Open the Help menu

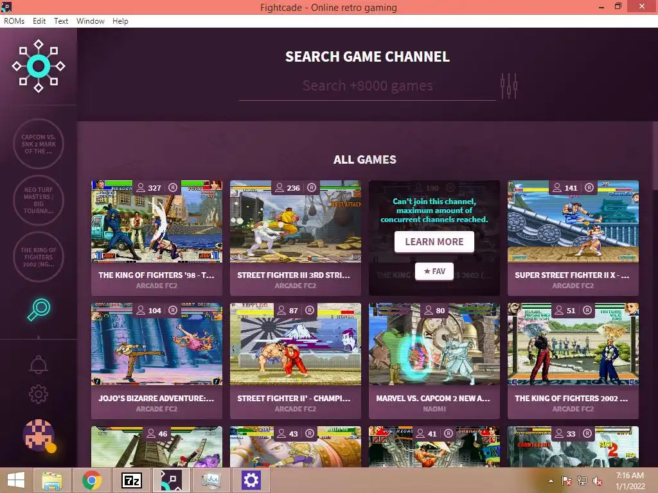(x=120, y=21)
